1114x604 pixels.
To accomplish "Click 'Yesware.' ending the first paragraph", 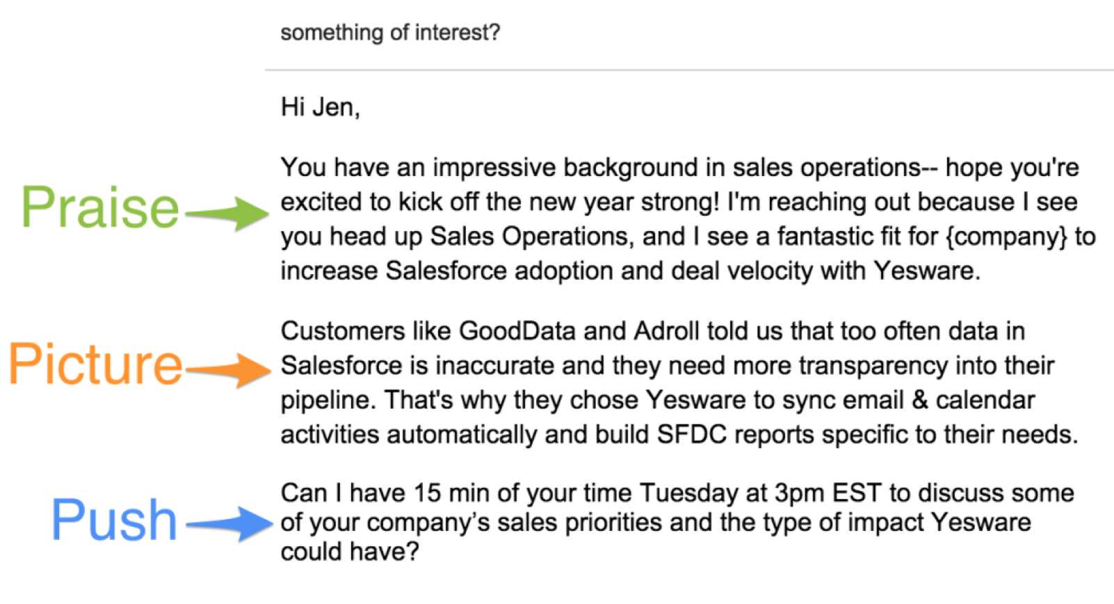I will 927,271.
